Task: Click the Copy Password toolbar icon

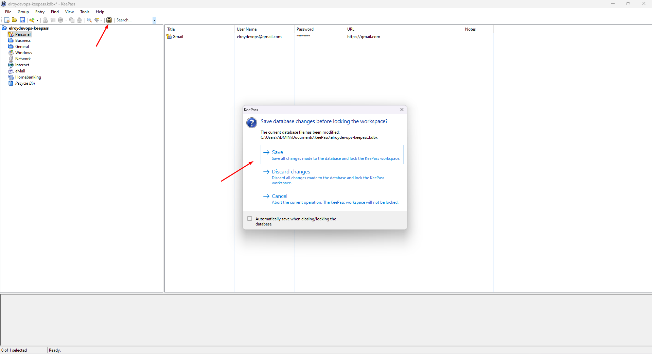Action: [53, 20]
